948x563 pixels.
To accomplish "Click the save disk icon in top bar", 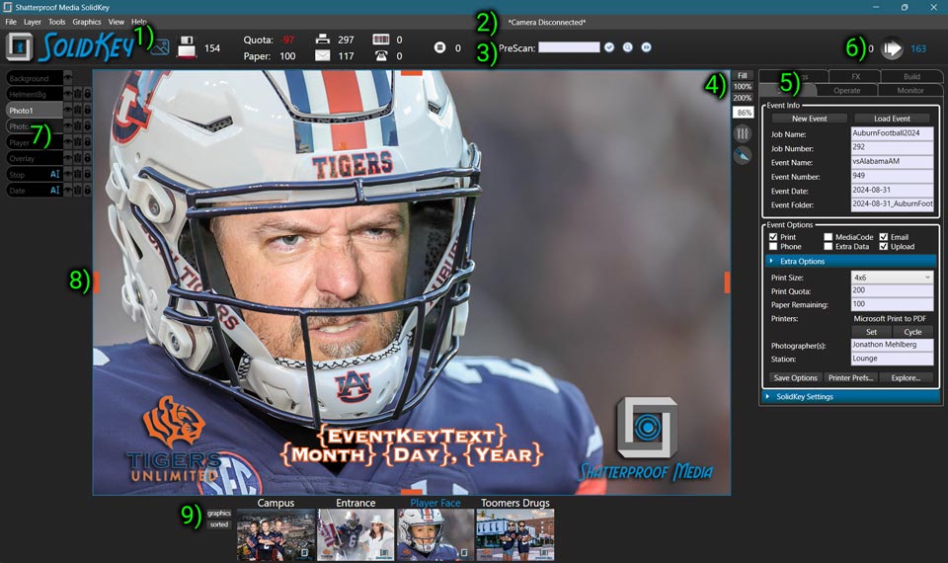I will click(187, 46).
